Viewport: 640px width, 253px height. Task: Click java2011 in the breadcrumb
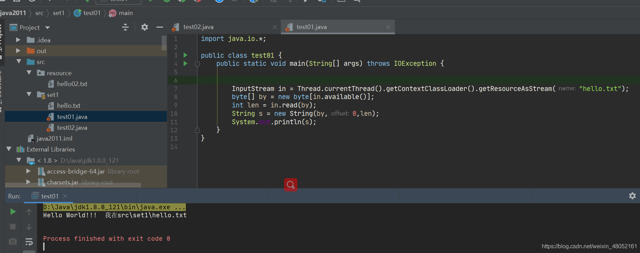tap(13, 13)
